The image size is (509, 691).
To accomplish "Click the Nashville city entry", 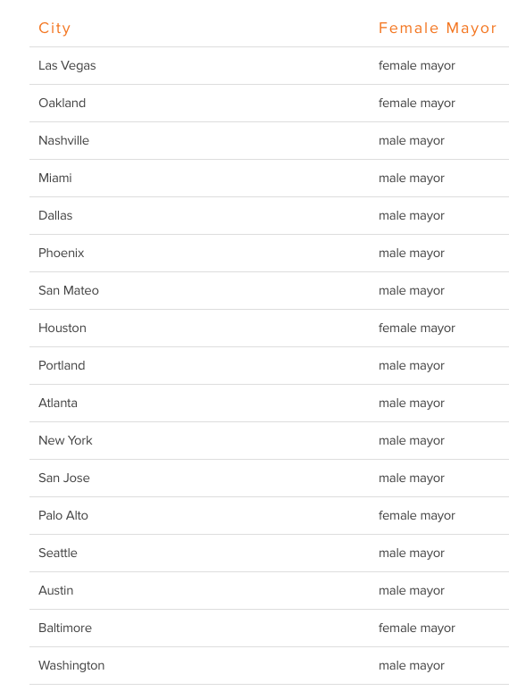I will 64,140.
